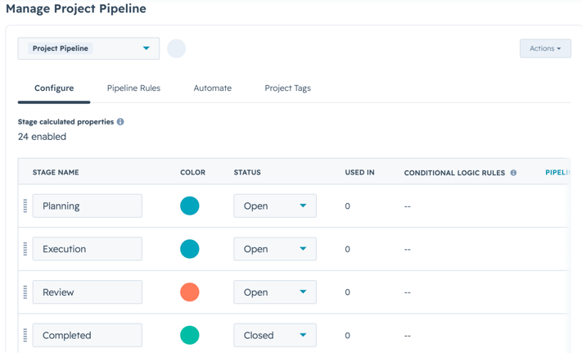This screenshot has width=582, height=353.
Task: Open status dropdown for Review stage
Action: 275,292
